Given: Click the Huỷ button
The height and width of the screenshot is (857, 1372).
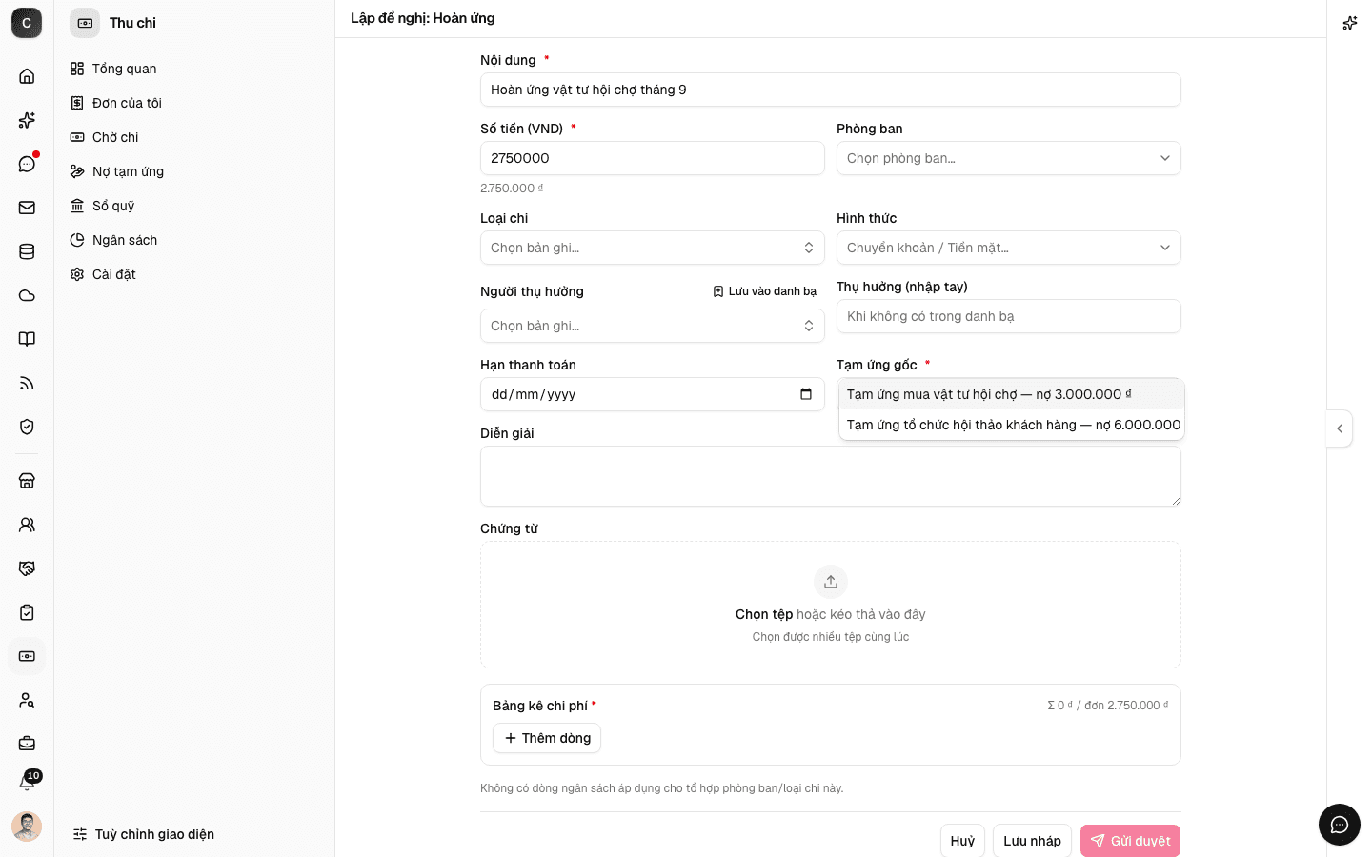Looking at the screenshot, I should pyautogui.click(x=962, y=841).
